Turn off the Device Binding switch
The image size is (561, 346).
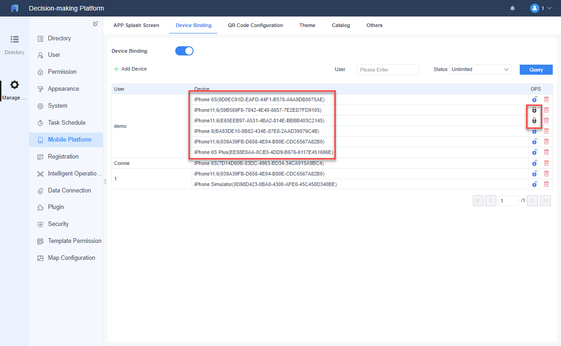(184, 51)
